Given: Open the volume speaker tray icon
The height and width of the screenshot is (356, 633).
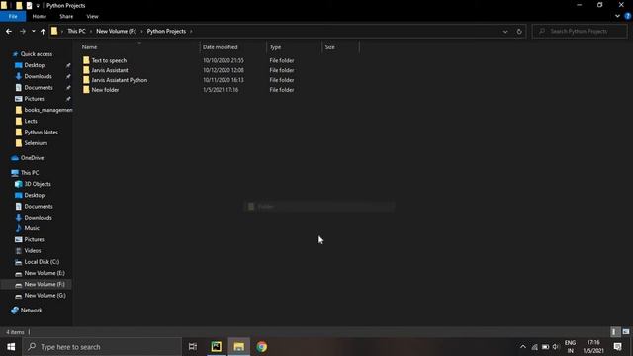Looking at the screenshot, I should click(x=556, y=347).
